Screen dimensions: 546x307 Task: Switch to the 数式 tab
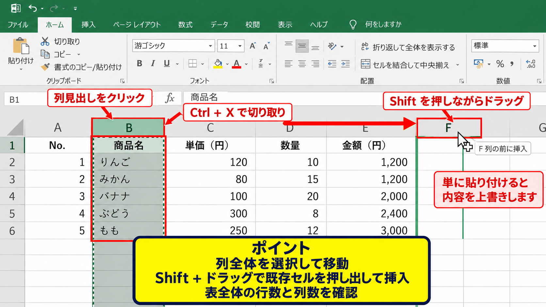tap(185, 25)
